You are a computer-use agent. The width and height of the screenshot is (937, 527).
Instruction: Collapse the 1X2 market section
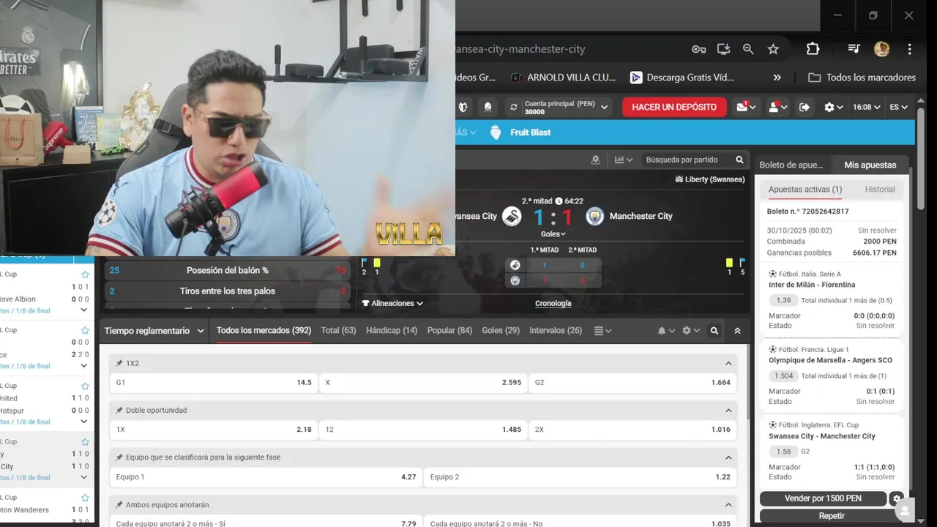(x=728, y=363)
